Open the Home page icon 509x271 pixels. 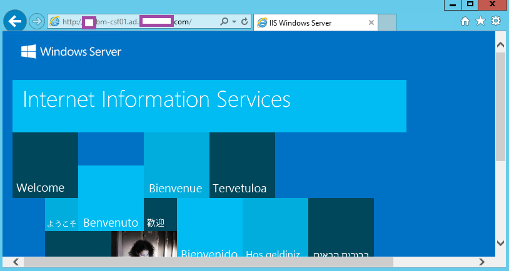465,21
